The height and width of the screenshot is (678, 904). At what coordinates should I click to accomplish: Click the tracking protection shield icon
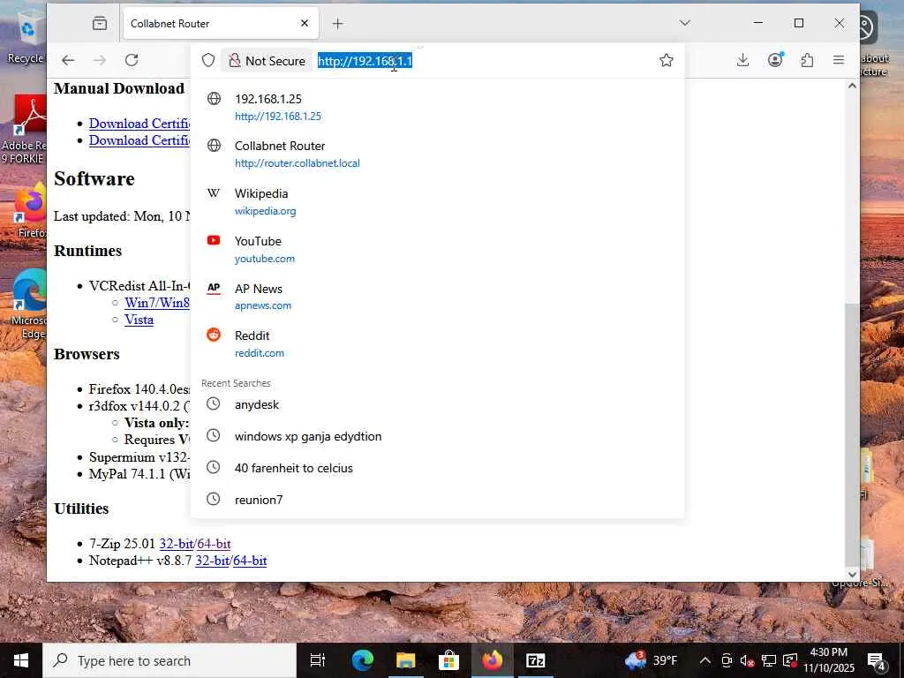pos(208,60)
